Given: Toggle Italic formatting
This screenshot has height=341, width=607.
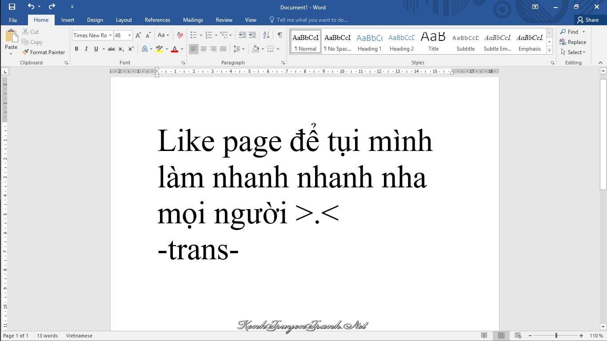Looking at the screenshot, I should point(86,49).
